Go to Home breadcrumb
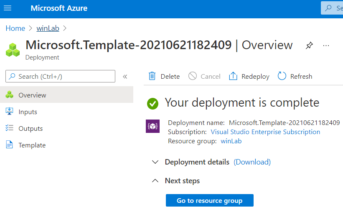343x212 pixels. [x=15, y=28]
